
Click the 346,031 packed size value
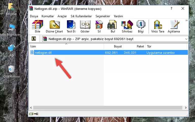point(130,53)
